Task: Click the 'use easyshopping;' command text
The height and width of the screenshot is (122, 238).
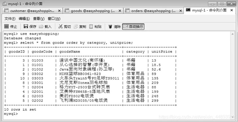Action: (39, 34)
